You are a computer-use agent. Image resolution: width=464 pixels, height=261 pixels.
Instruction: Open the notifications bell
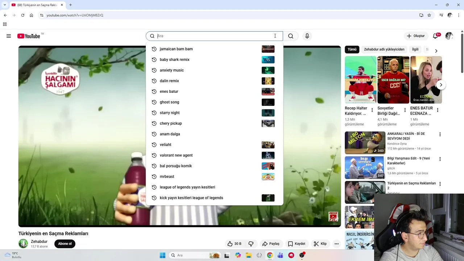[x=435, y=36]
